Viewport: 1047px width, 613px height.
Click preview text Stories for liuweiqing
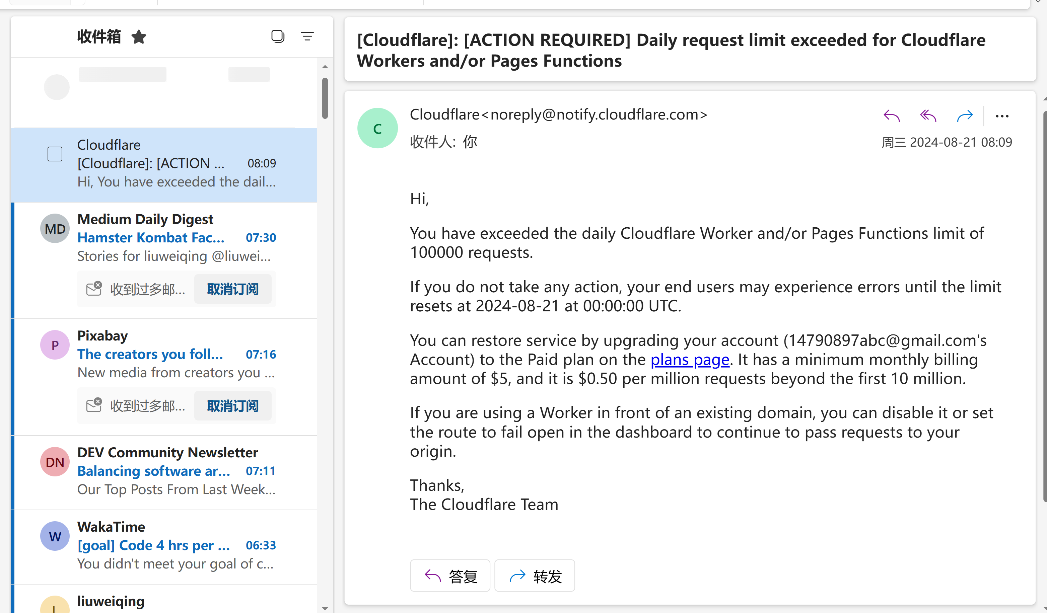pyautogui.click(x=174, y=256)
